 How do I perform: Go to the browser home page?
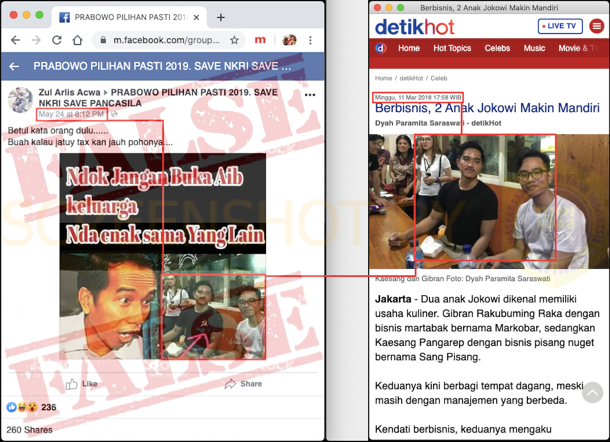coord(77,40)
